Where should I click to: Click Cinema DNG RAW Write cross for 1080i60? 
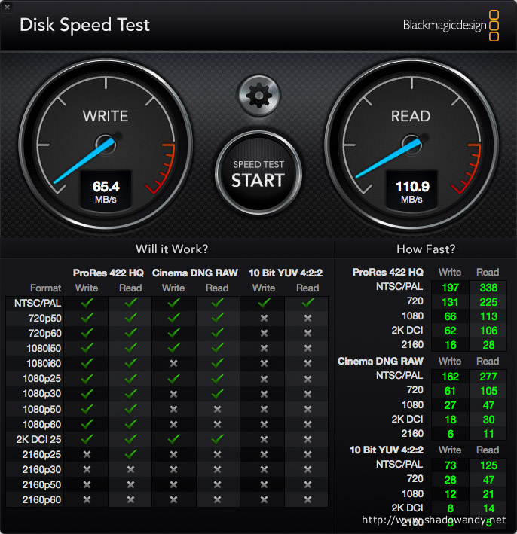click(x=173, y=363)
